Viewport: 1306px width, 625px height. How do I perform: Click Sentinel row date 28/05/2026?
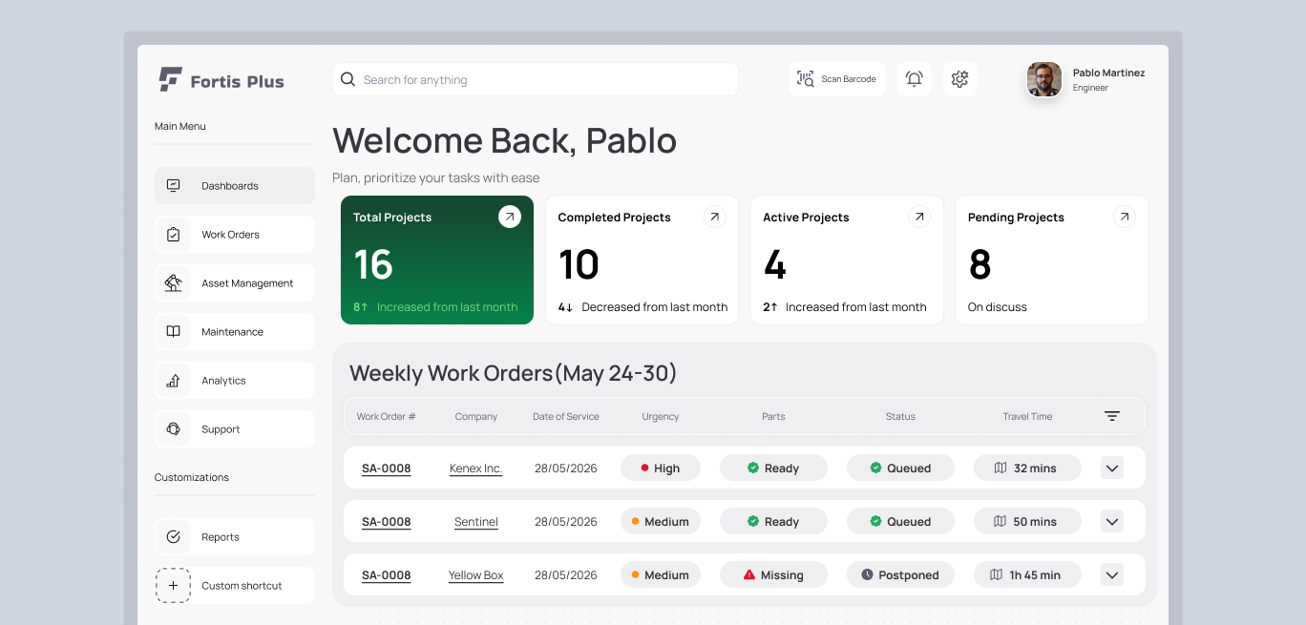coord(566,522)
